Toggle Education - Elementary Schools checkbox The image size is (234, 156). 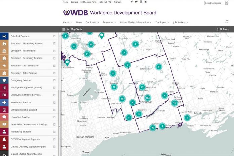pos(54,43)
